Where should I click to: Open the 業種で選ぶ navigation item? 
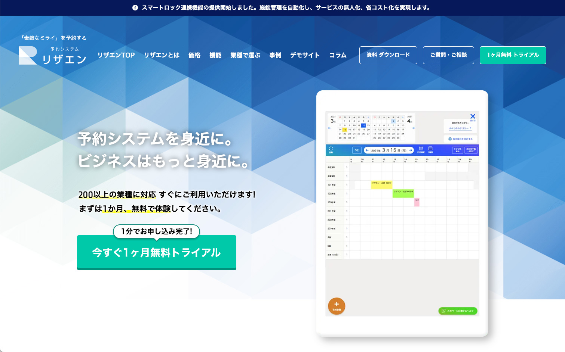point(245,55)
